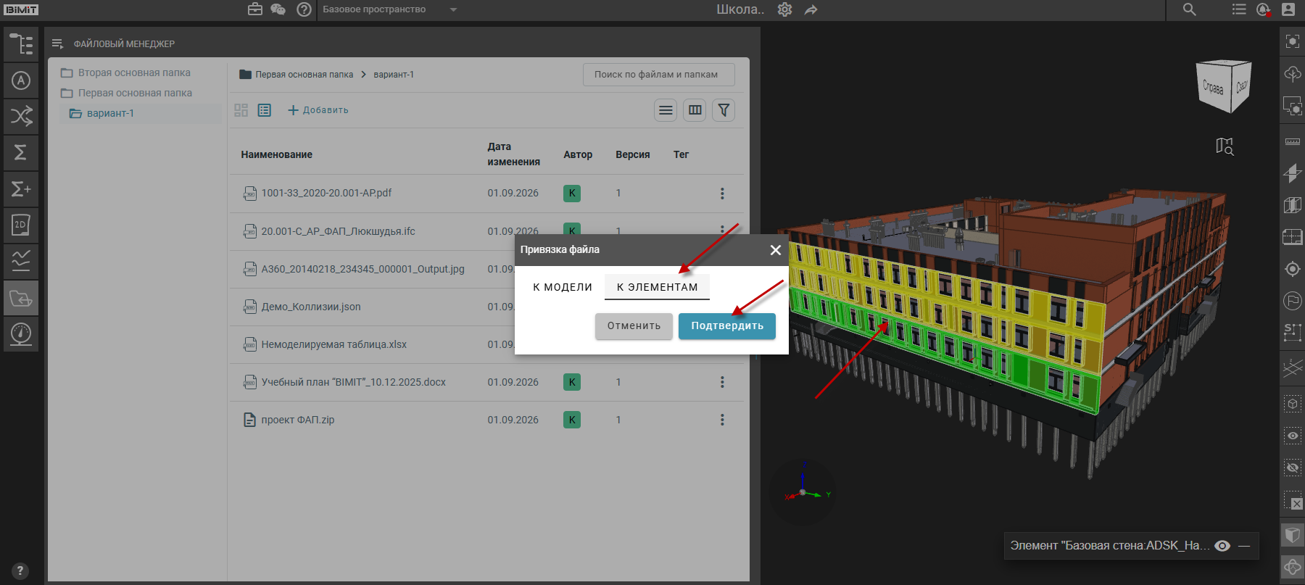Confirm binding with Подтвердить button
The width and height of the screenshot is (1305, 585).
coord(727,326)
